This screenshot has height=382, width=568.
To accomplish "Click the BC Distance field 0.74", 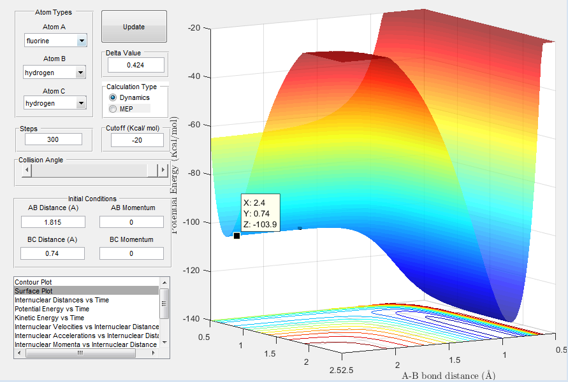I will (52, 253).
